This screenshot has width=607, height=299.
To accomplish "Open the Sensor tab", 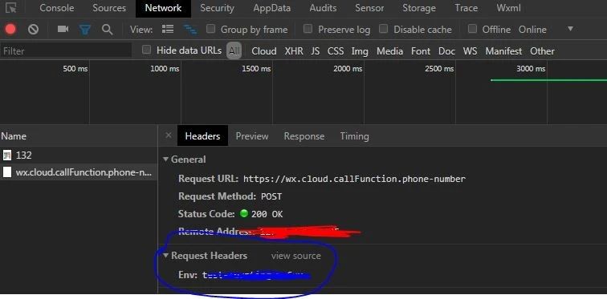I will [369, 8].
